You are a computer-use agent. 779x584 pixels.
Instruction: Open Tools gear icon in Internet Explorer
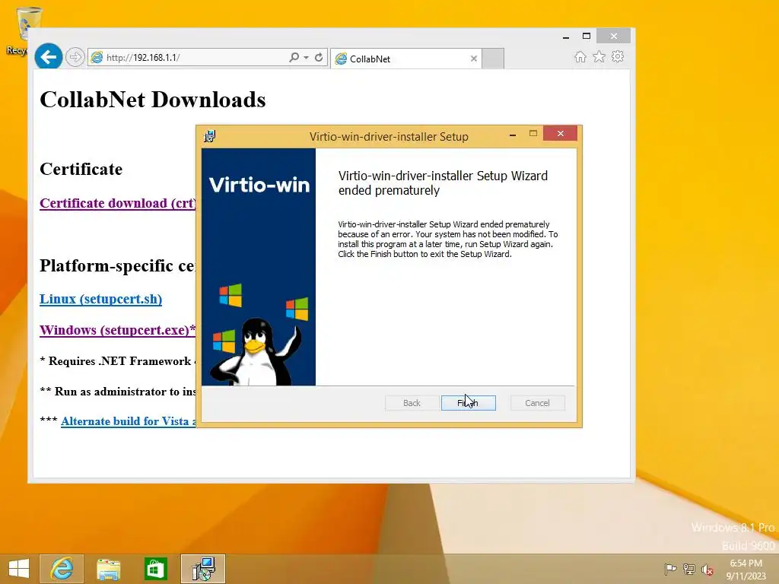(618, 56)
